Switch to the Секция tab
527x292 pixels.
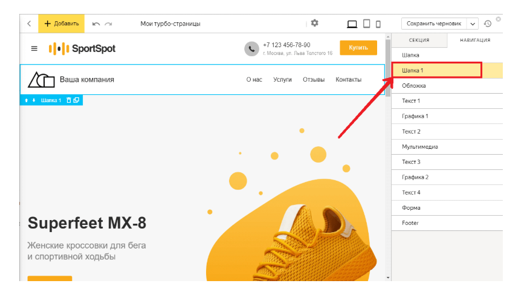tap(419, 40)
